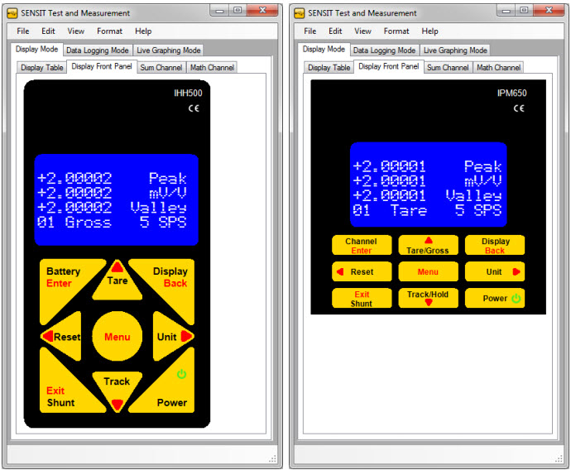
Task: Select Display Front Panel tab, left window
Action: point(102,67)
